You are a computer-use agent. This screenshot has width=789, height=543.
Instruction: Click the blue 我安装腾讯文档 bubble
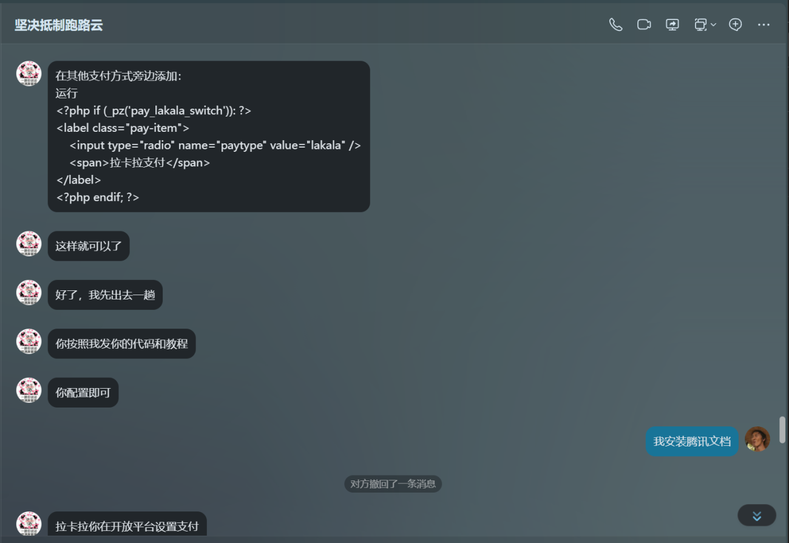692,442
